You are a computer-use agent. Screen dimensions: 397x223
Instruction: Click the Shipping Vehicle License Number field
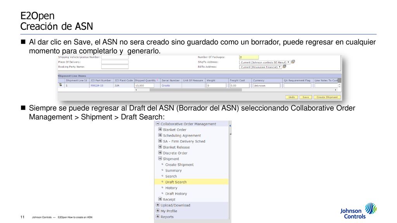pos(115,57)
